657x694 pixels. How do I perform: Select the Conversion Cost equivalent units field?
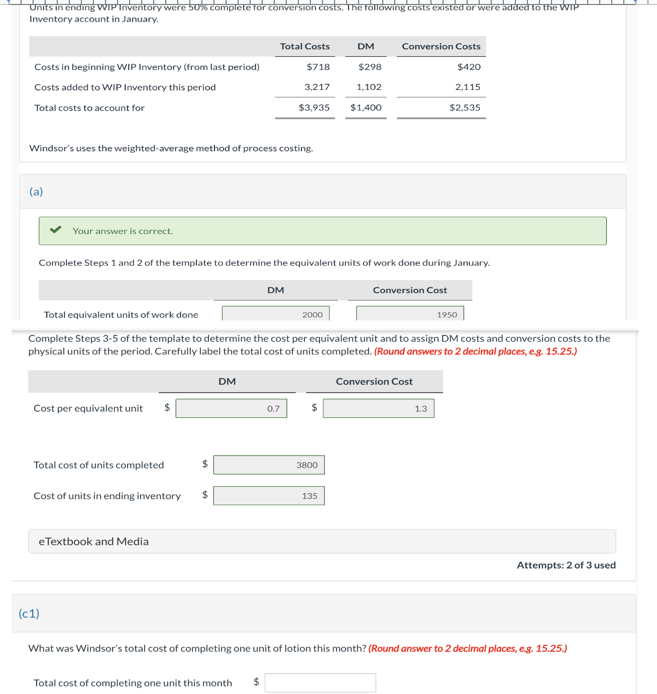(410, 314)
